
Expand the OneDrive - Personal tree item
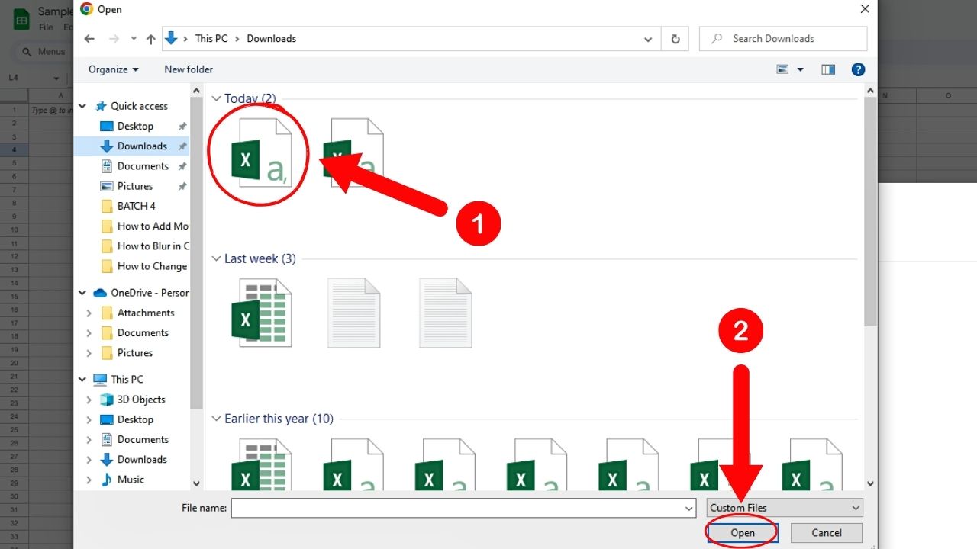[x=82, y=292]
